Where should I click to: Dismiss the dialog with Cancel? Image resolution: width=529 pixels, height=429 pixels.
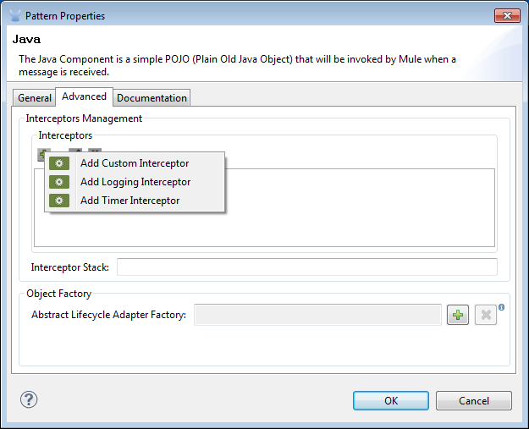(x=474, y=400)
